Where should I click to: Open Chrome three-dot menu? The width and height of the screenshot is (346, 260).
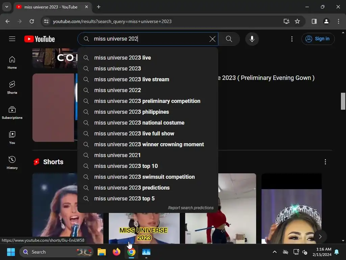pyautogui.click(x=338, y=21)
